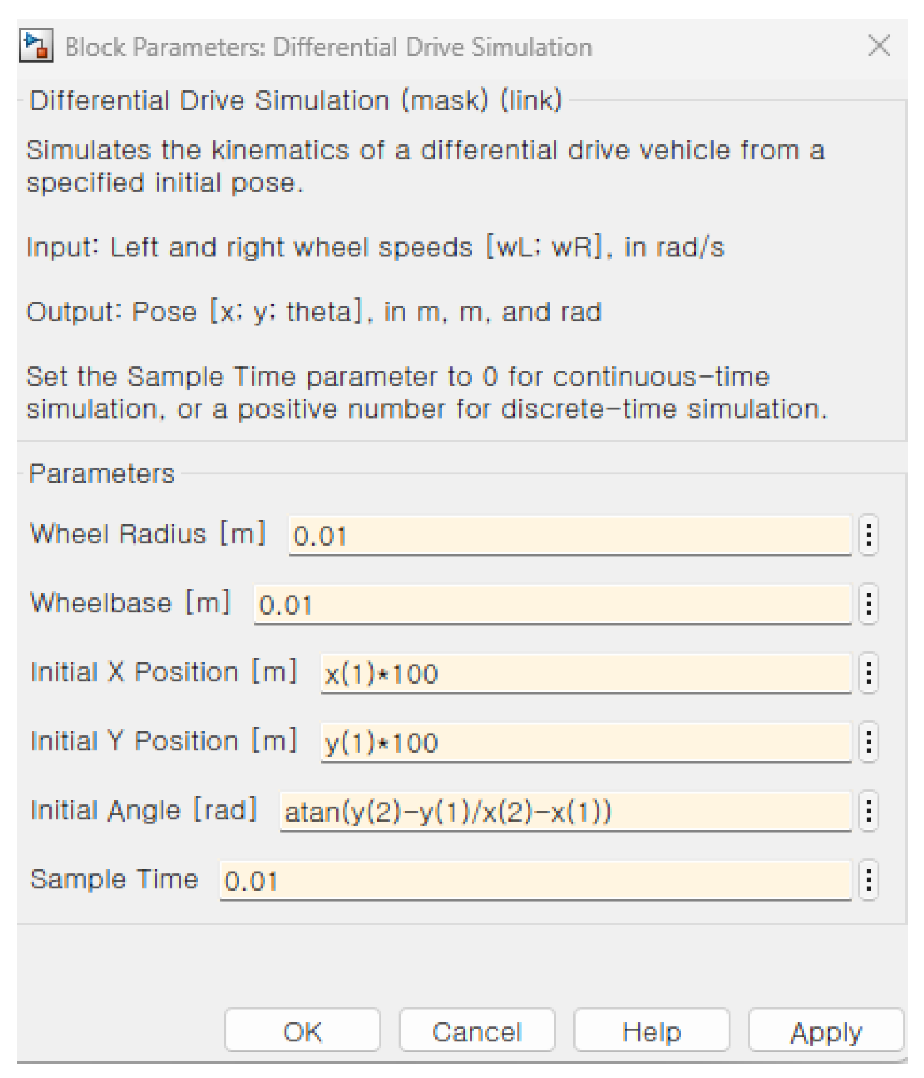Open the Wheelbase options (three dots)
This screenshot has width=924, height=1078.
click(868, 604)
